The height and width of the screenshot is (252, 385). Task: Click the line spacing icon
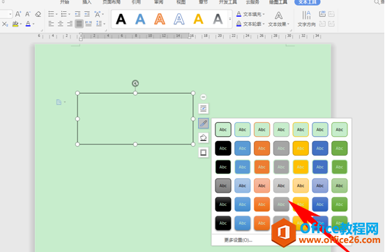[99, 24]
